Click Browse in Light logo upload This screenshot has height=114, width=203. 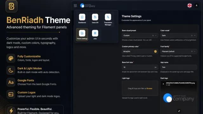point(149,89)
